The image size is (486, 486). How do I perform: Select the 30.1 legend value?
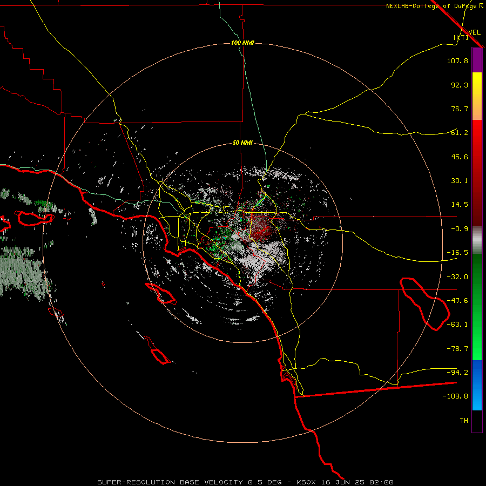(460, 181)
